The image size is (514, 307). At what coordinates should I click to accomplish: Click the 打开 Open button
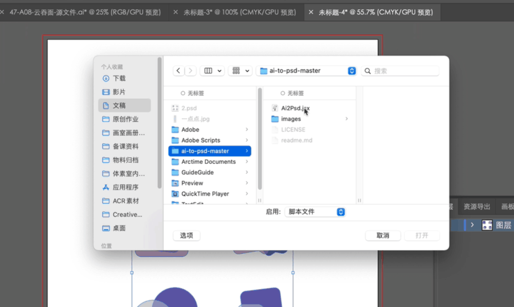422,235
